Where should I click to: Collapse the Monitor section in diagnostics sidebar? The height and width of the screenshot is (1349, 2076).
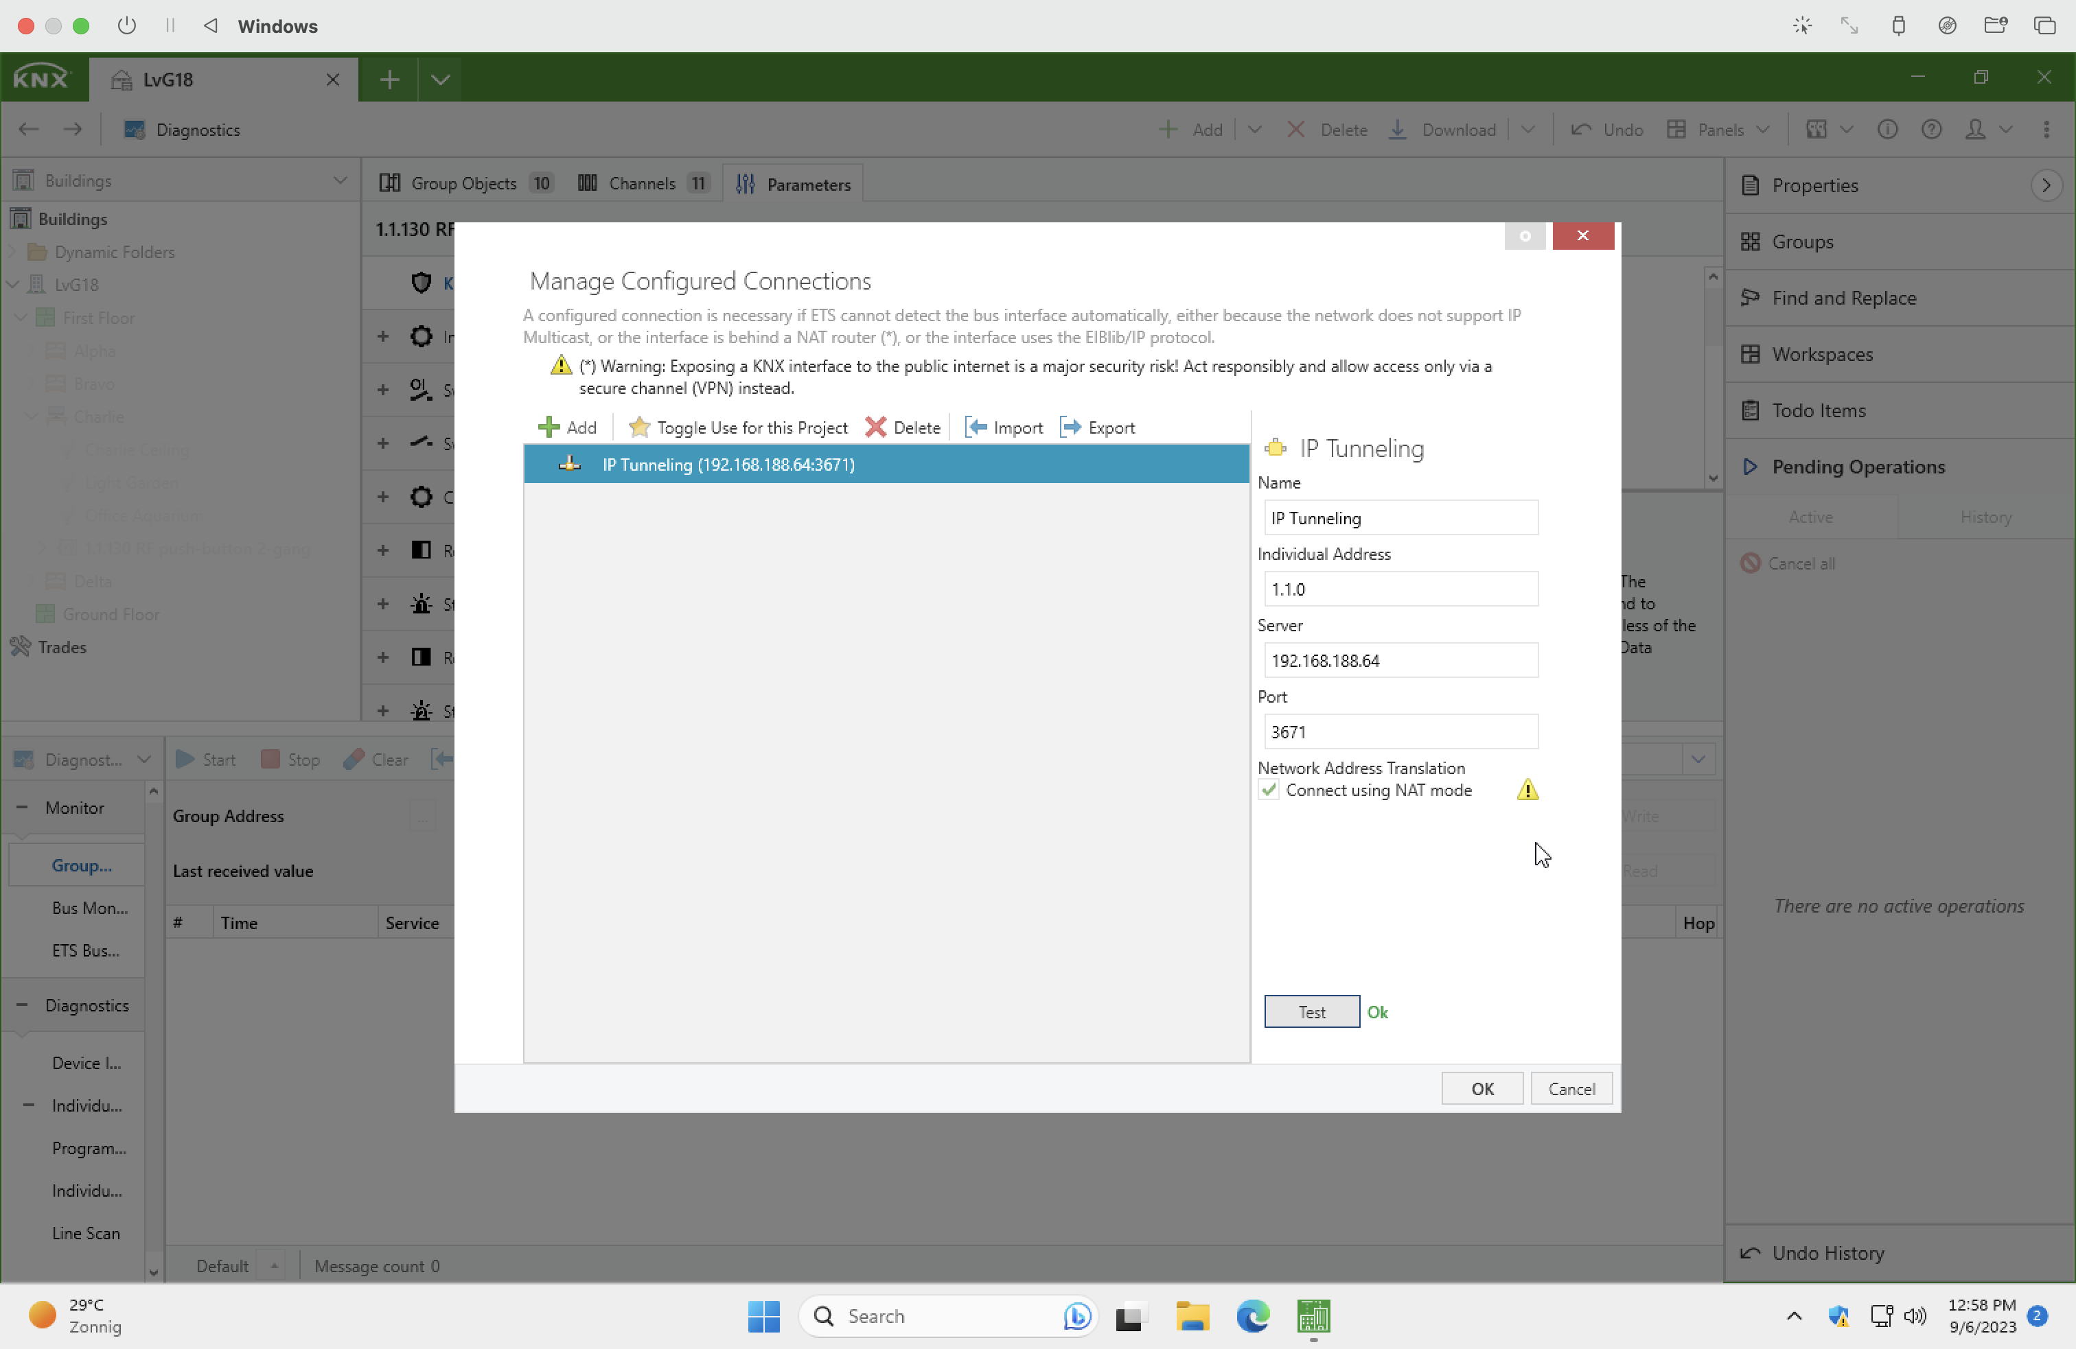(x=22, y=808)
